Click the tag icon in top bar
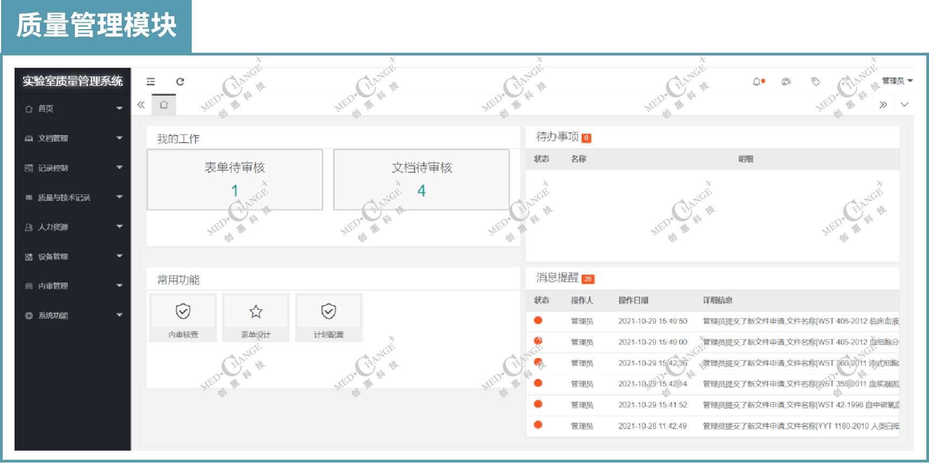Viewport: 929px width, 463px height. 815,81
